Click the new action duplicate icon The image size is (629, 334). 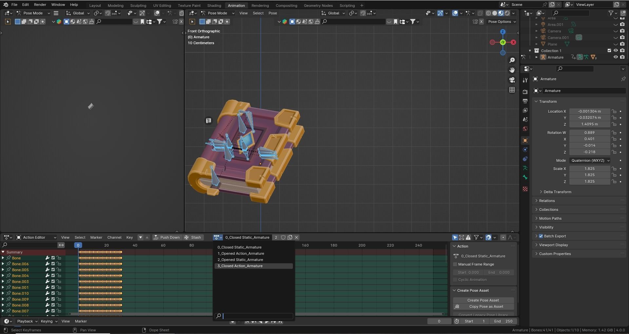coord(290,237)
